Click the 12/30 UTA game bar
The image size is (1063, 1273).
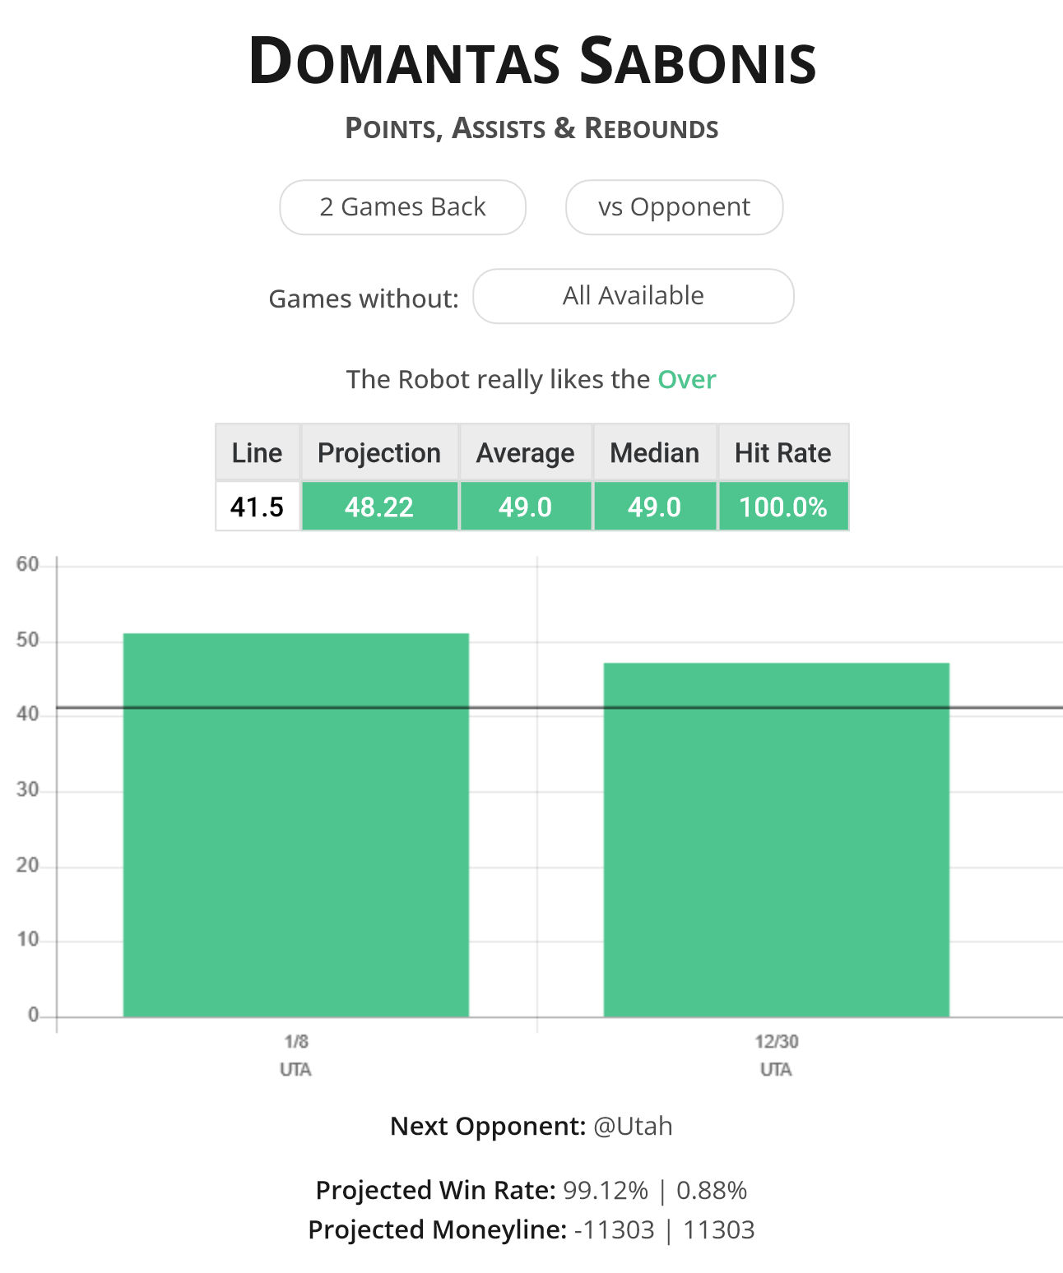(777, 840)
